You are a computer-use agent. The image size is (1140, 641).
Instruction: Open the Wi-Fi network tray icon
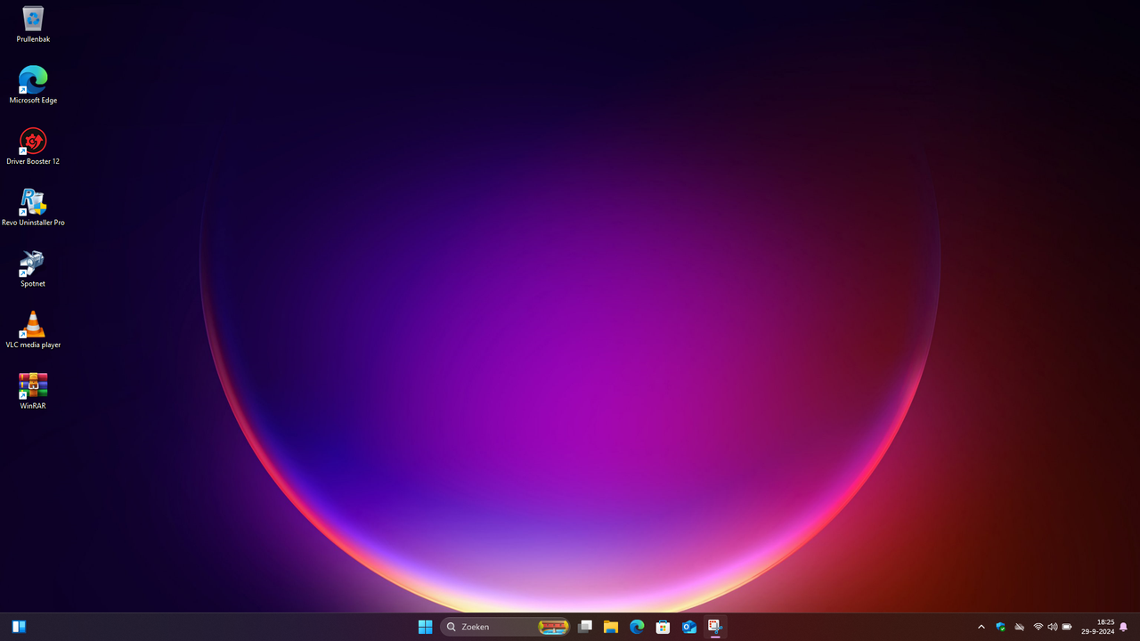(1038, 627)
